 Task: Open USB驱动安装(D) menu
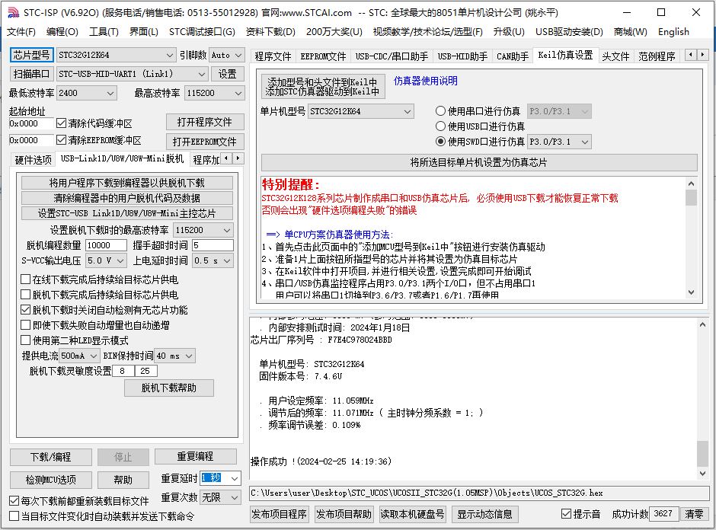click(x=569, y=32)
